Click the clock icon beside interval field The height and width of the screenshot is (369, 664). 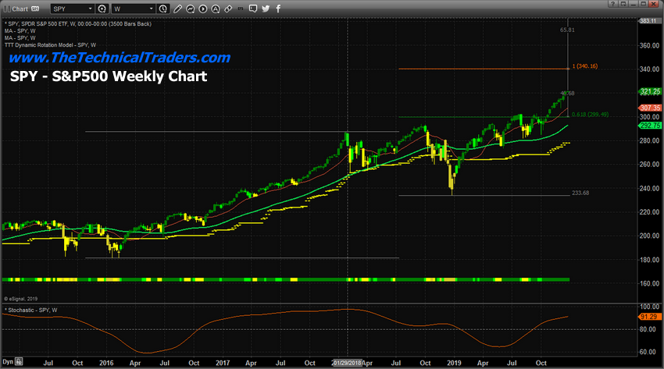162,9
